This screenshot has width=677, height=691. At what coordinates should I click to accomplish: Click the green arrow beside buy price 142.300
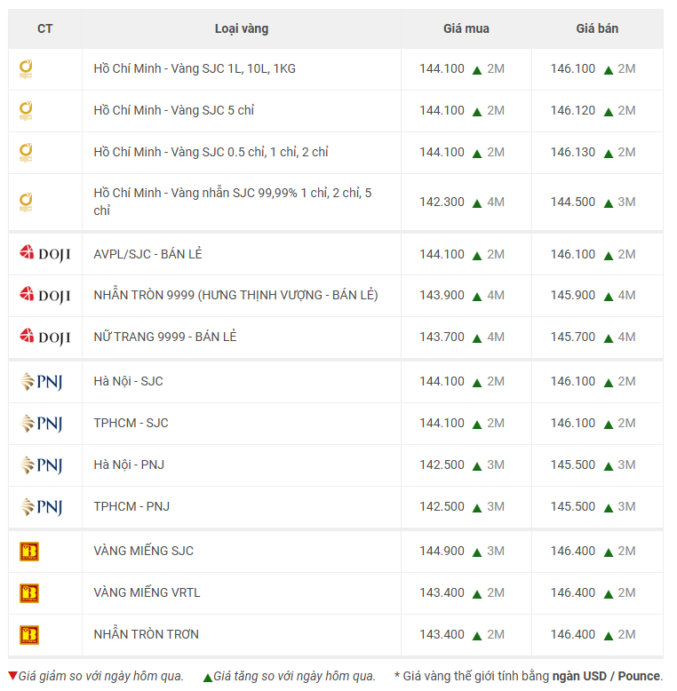coord(477,203)
